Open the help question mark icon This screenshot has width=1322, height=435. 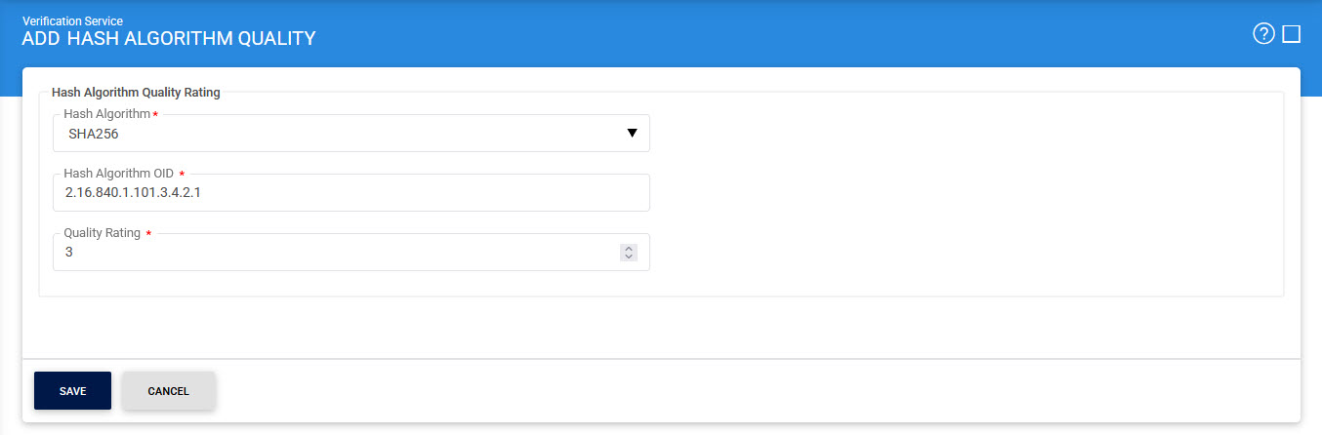[1263, 34]
